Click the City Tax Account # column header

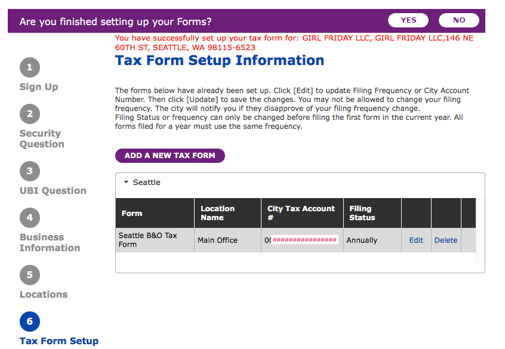(x=303, y=213)
